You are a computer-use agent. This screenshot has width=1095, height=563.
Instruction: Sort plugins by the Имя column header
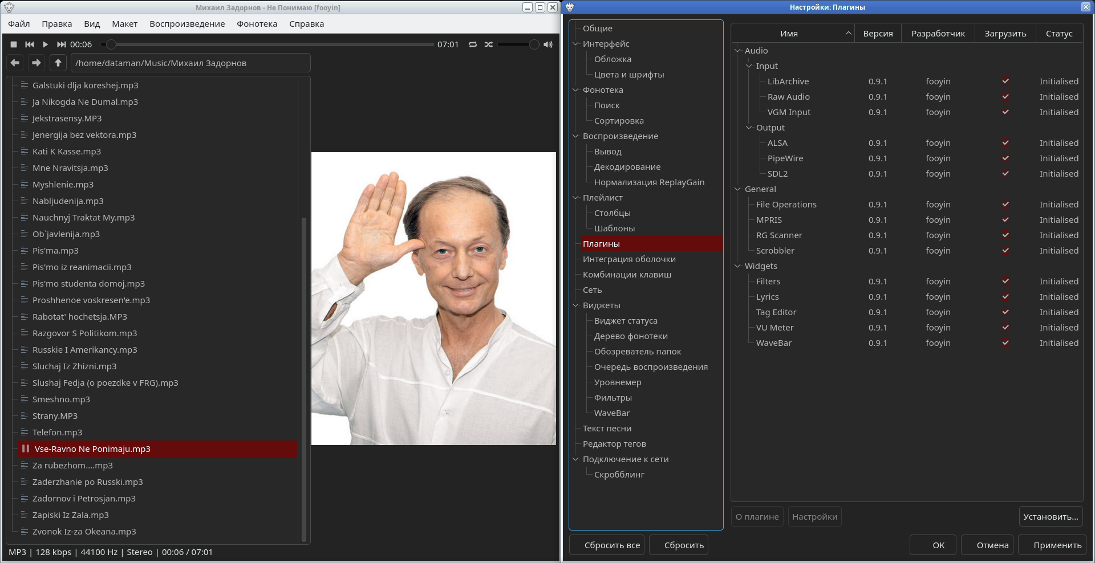coord(793,34)
